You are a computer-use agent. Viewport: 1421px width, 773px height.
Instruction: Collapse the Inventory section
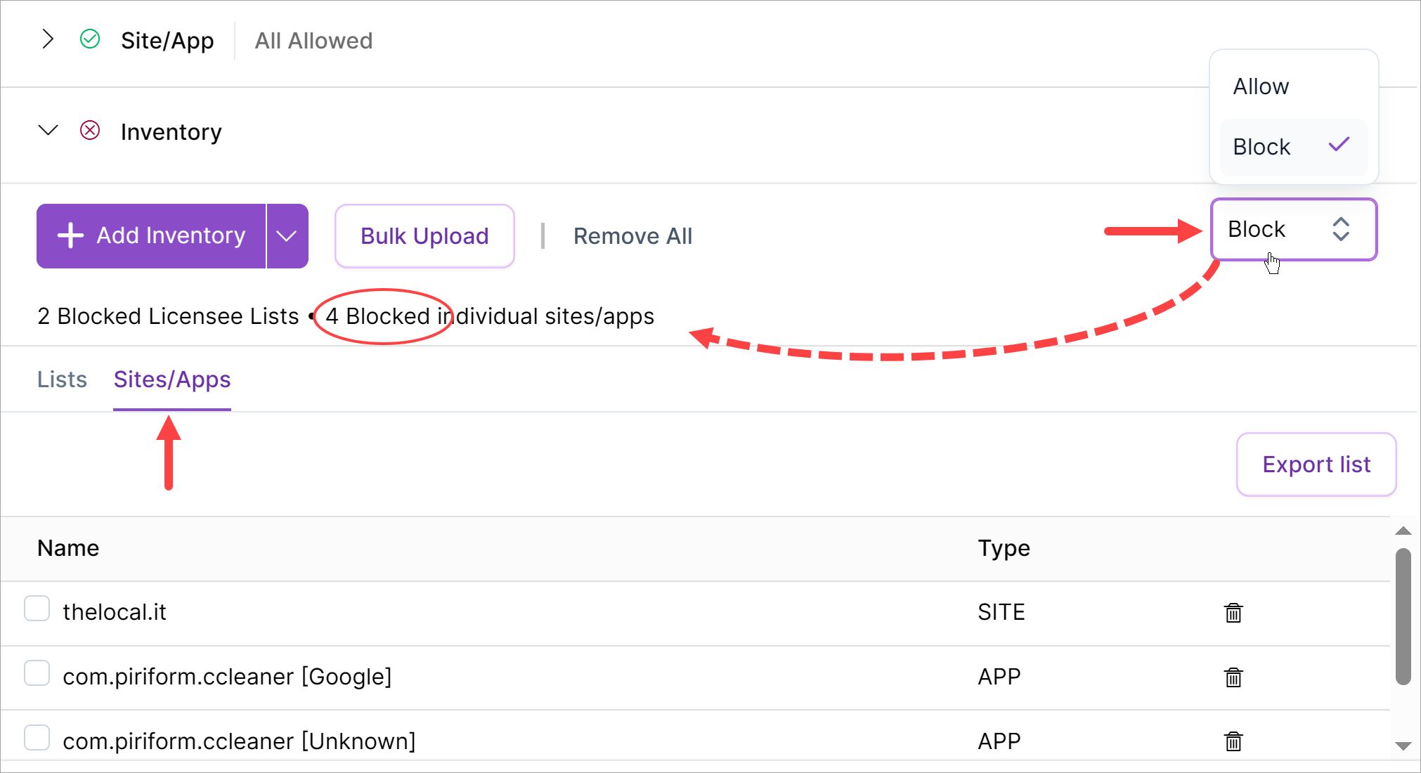point(47,131)
